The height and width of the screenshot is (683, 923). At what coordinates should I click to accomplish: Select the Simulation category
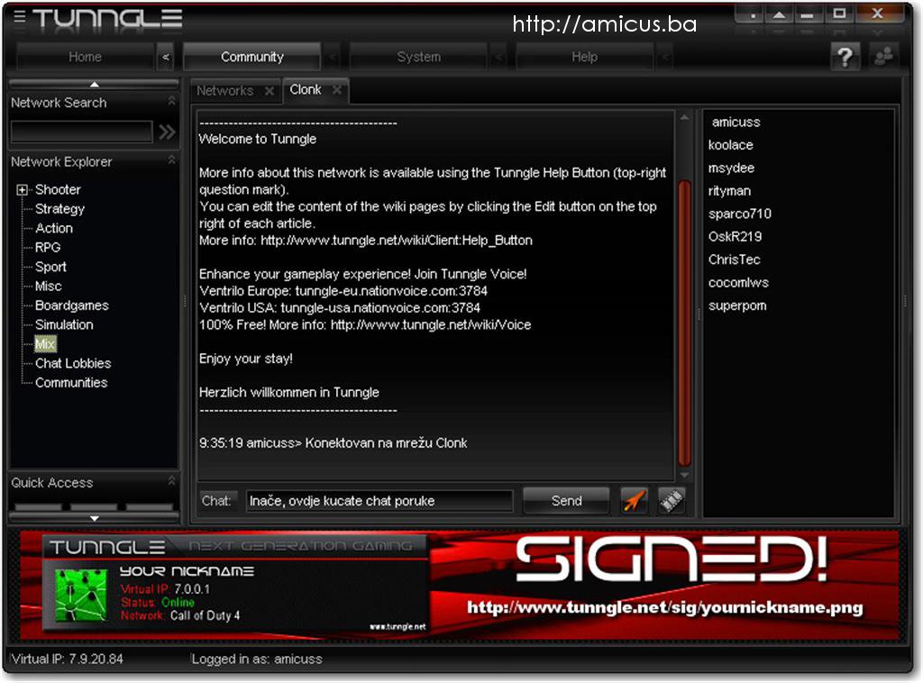click(x=64, y=324)
